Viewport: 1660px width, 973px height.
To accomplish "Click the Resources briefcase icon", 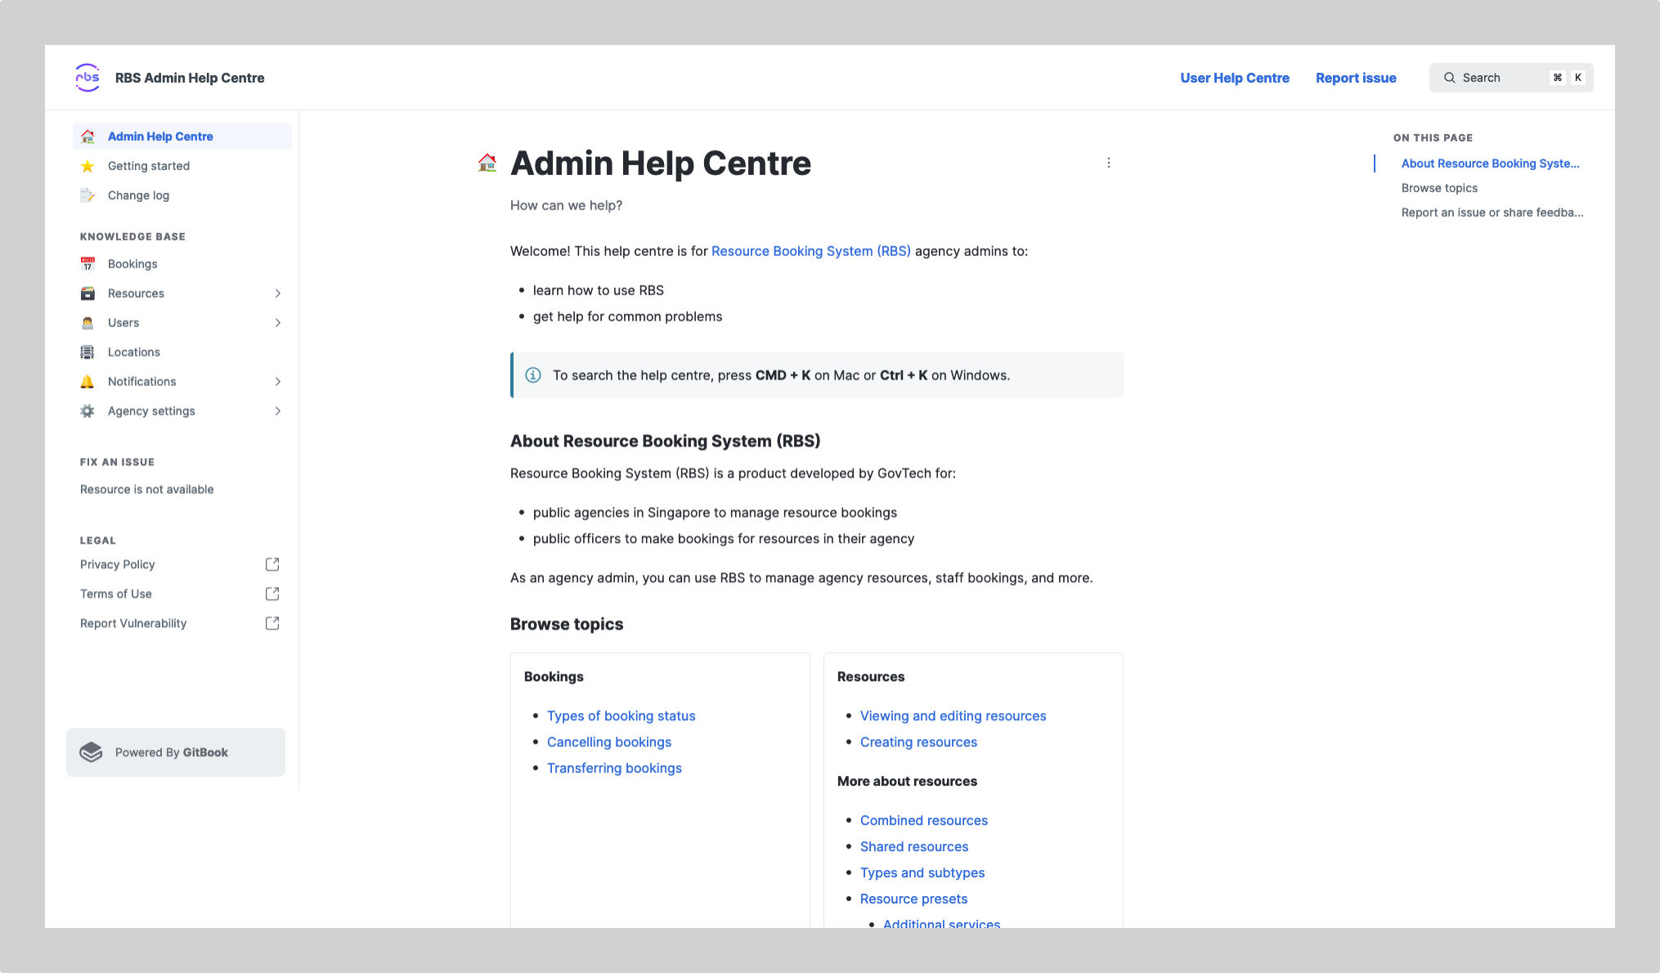I will point(88,293).
